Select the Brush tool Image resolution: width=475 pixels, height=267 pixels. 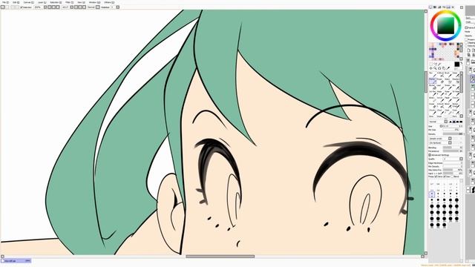coord(448,74)
